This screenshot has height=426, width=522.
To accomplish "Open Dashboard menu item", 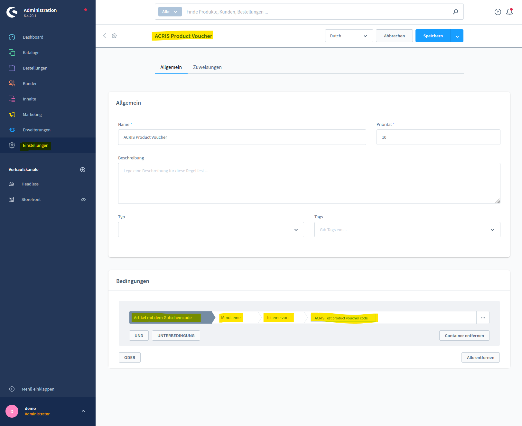I will [48, 37].
